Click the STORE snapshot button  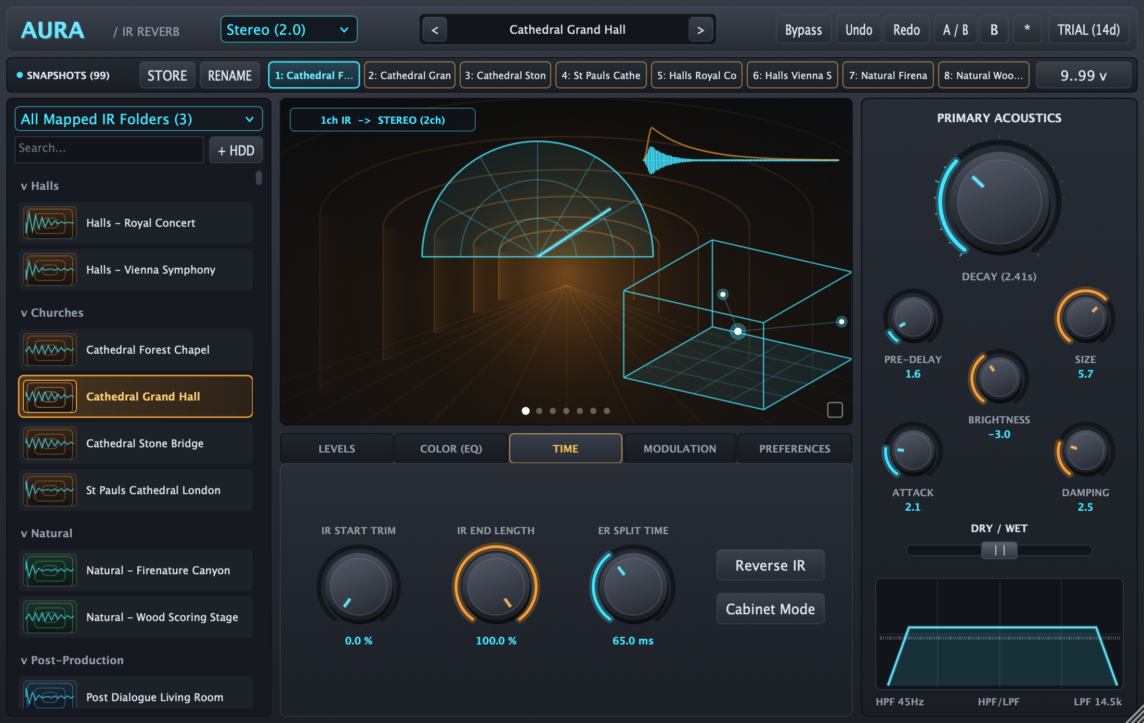[x=167, y=75]
